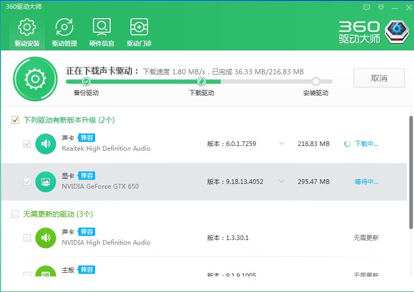Screen dimensions: 414x292
Task: Close the 360驱动大师 window
Action: pos(409,7)
